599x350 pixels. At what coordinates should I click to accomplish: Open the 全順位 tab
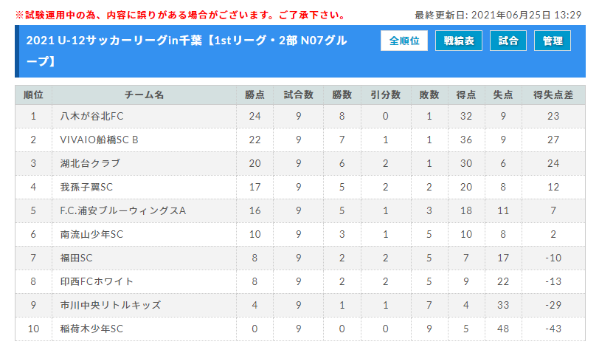point(404,41)
